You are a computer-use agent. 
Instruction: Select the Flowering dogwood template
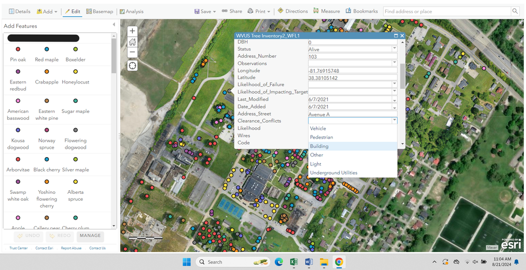(75, 139)
